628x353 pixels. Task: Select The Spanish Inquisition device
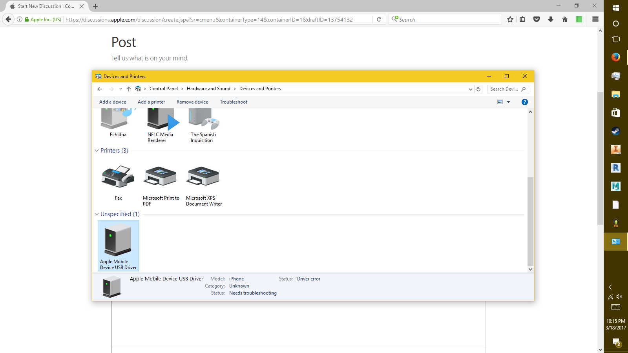click(x=203, y=126)
